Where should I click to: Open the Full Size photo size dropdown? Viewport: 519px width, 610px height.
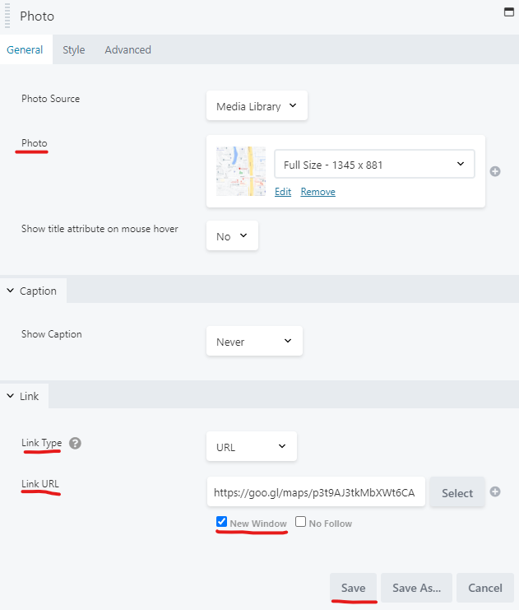pyautogui.click(x=374, y=164)
